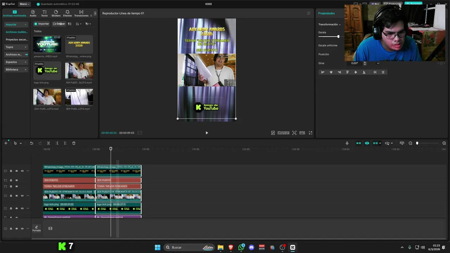Viewport: 450px width, 253px height.
Task: Undo the last action
Action: tap(31, 143)
